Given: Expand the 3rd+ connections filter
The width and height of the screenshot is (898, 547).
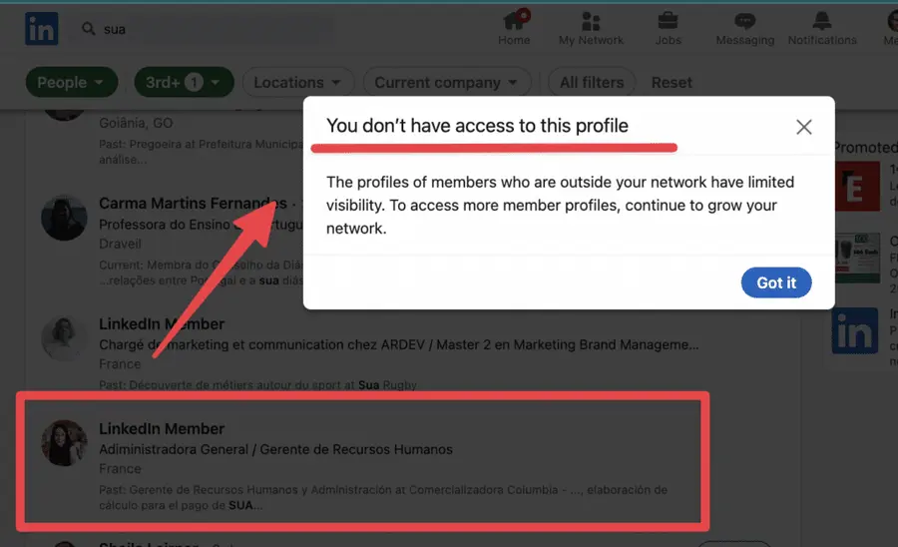Looking at the screenshot, I should pyautogui.click(x=184, y=83).
